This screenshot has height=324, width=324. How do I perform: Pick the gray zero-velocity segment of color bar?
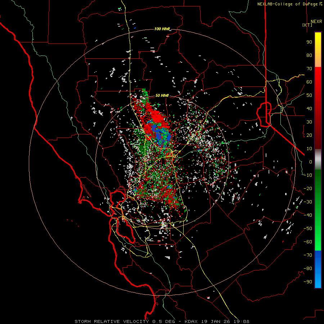pyautogui.click(x=318, y=159)
